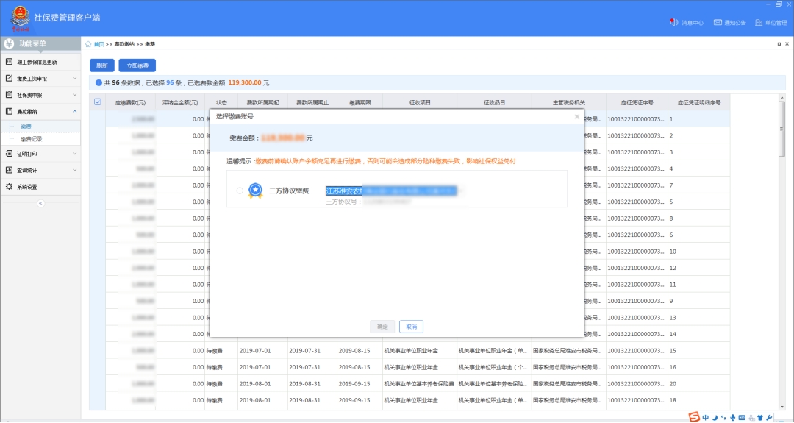
Task: Click the wrench icon in IME toolbar
Action: [x=770, y=417]
